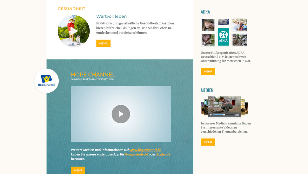
Task: Click the green ADRA logo tile
Action: click(223, 37)
